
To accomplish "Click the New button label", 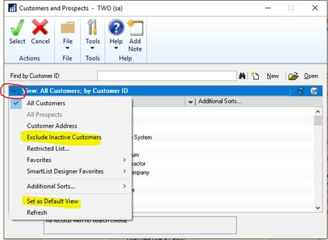I will coord(272,76).
